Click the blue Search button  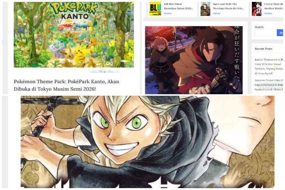280,33
